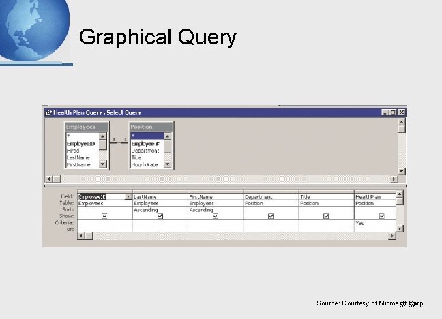Screen dimensions: 442x319
Task: Click up arrow of design grid vertical scrollbar
Action: (x=400, y=194)
